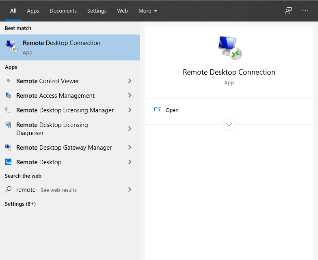318x260 pixels.
Task: Click the Remote Desktop Licensing Diagnoser icon
Action: tap(8, 125)
